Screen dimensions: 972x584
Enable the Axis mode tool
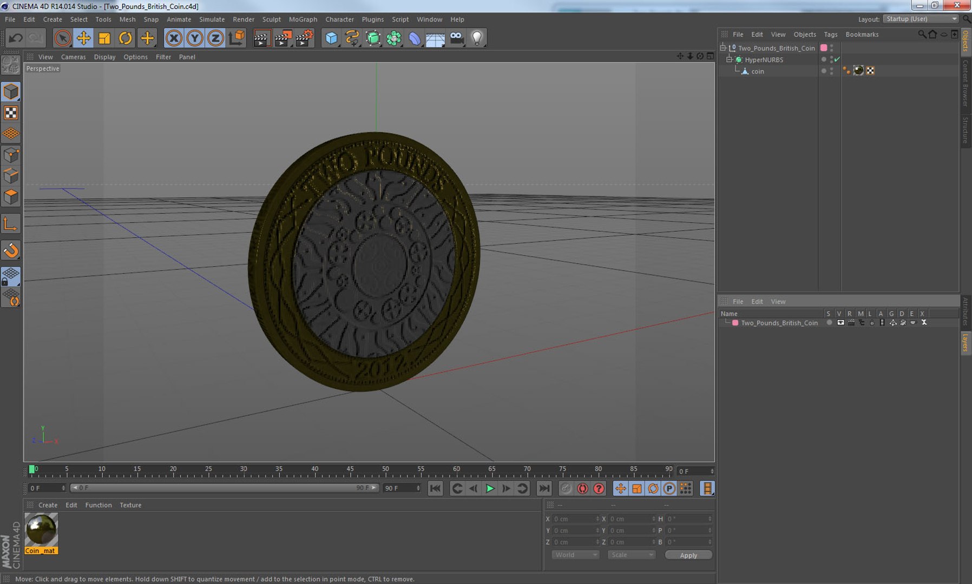coord(11,223)
